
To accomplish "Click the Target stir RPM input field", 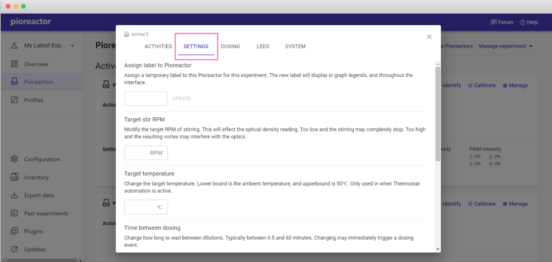I will [x=145, y=153].
